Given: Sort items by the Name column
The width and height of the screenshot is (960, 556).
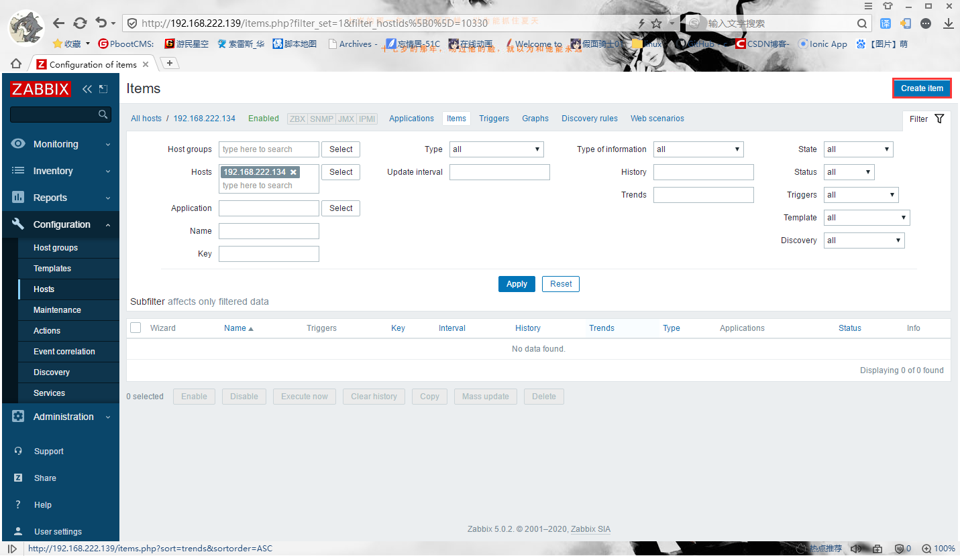Looking at the screenshot, I should (x=239, y=328).
